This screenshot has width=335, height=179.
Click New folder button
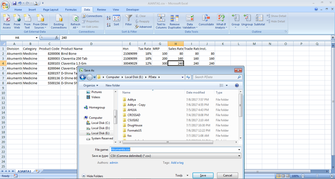[x=113, y=85]
